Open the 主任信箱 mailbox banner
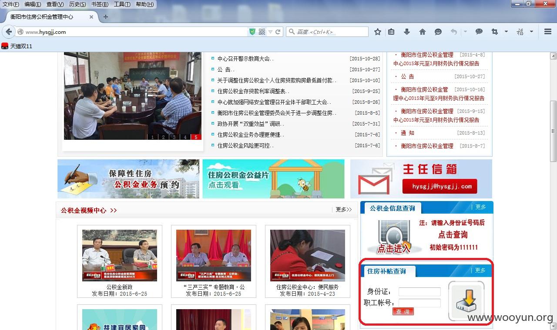The height and width of the screenshot is (330, 557). 421,179
